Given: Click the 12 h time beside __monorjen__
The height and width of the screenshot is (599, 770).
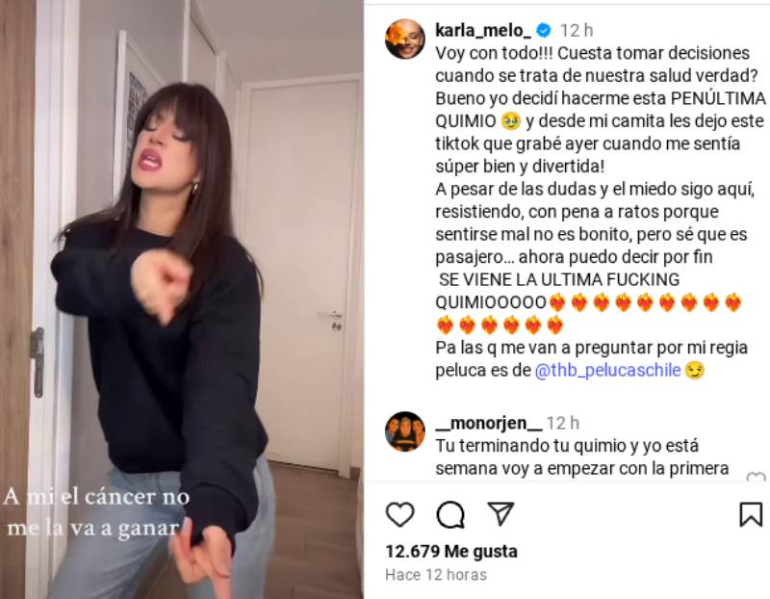Looking at the screenshot, I should [x=563, y=423].
